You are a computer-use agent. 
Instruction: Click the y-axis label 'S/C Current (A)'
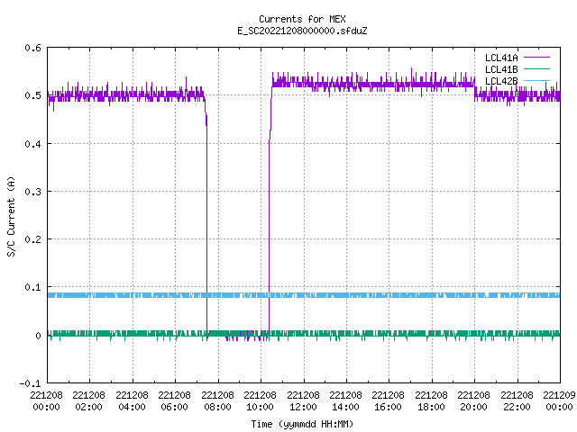(x=11, y=217)
